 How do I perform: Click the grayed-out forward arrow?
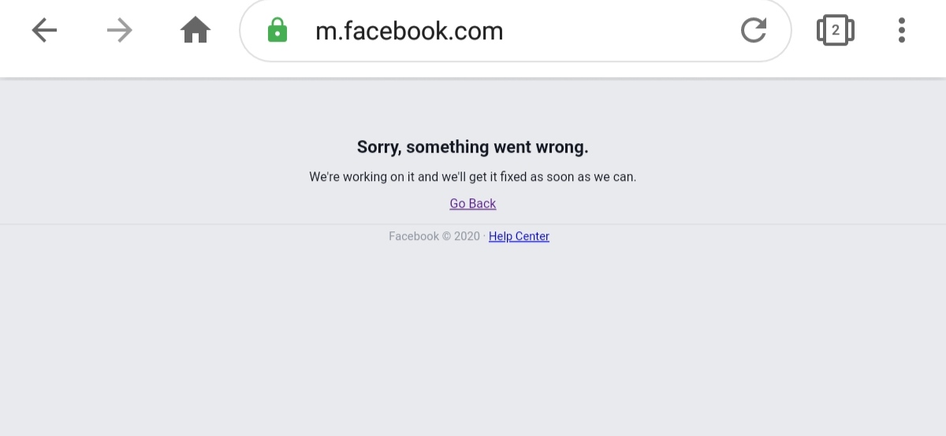point(120,31)
